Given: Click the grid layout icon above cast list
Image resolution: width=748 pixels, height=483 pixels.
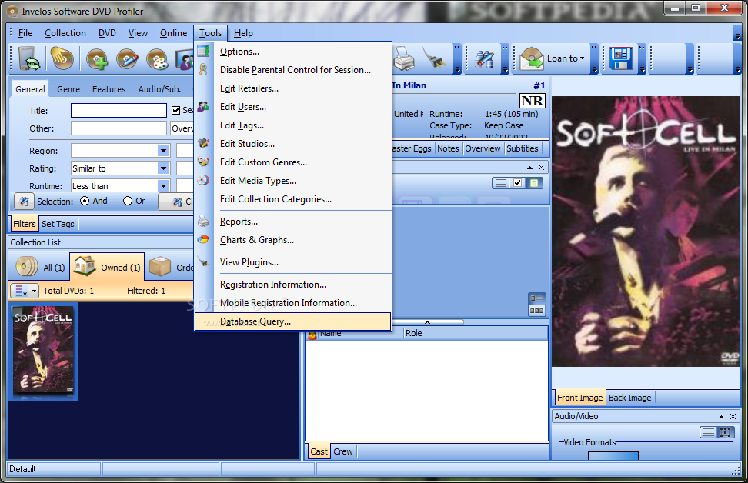Looking at the screenshot, I should (536, 311).
